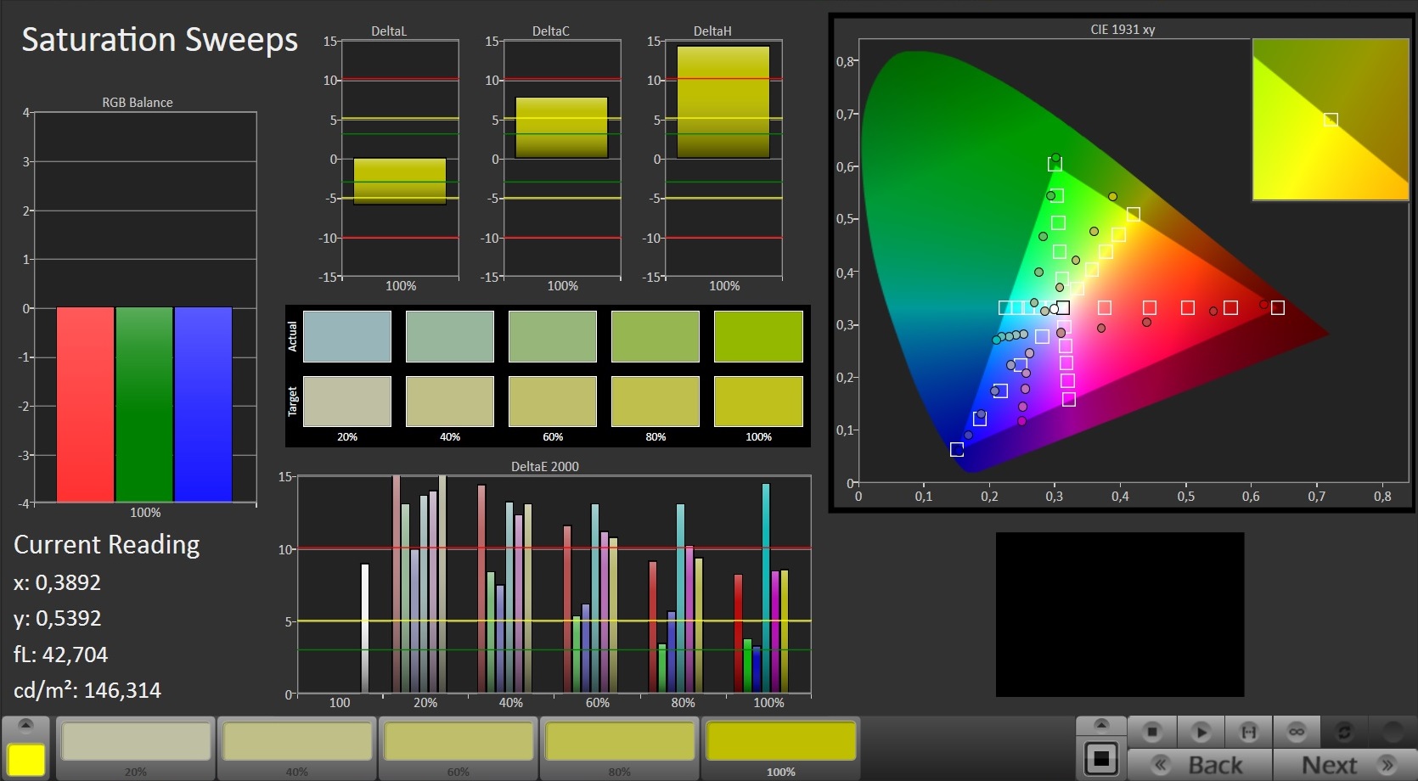Click the Actual 100% green-yellow patch

758,336
